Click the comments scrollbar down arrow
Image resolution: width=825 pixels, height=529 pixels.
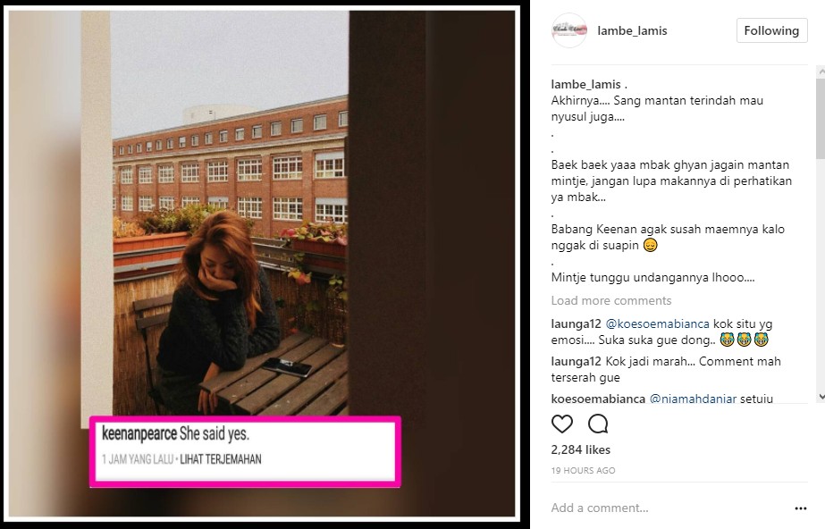pyautogui.click(x=821, y=397)
